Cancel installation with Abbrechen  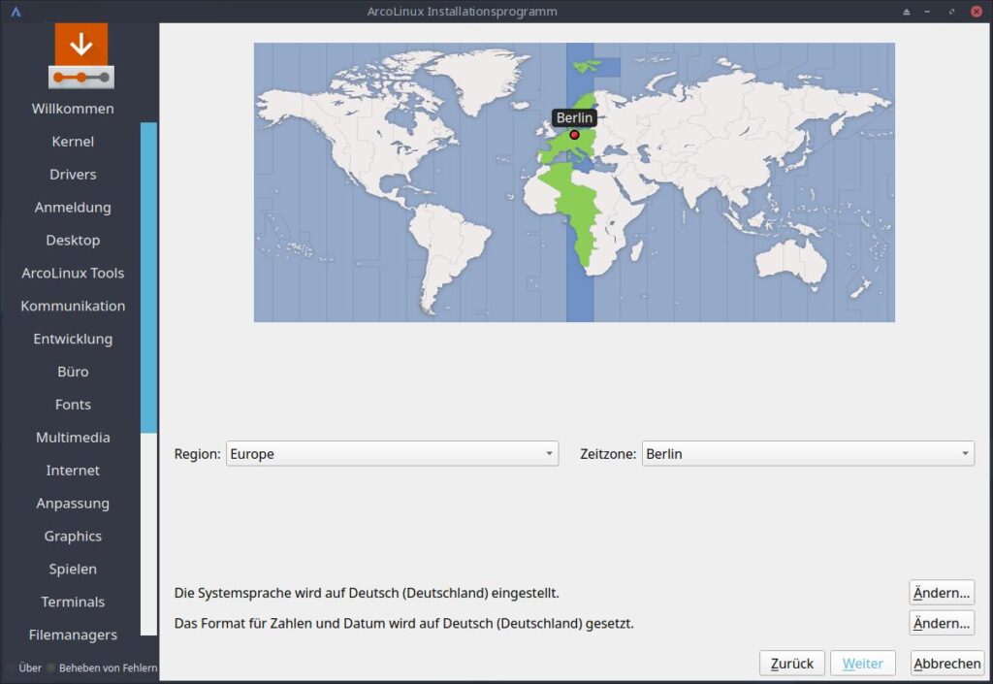[946, 663]
